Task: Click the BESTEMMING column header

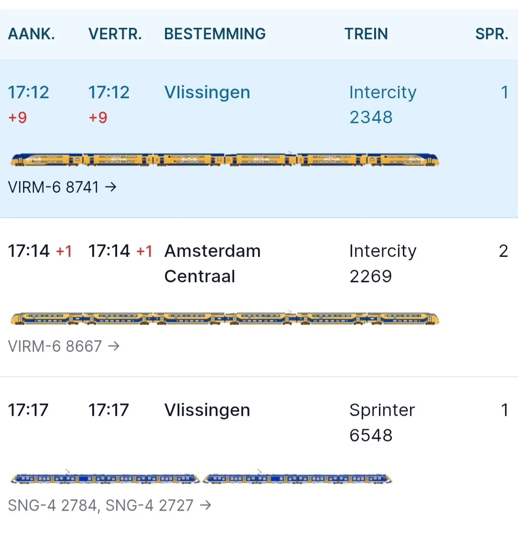Action: (215, 34)
